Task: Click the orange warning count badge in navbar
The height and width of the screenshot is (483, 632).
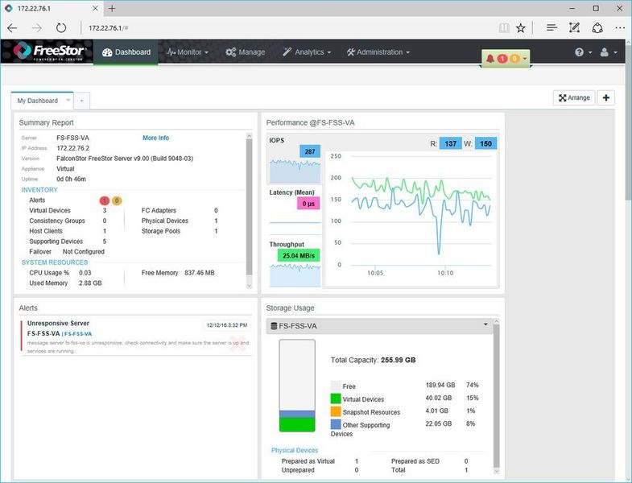Action: click(x=514, y=59)
